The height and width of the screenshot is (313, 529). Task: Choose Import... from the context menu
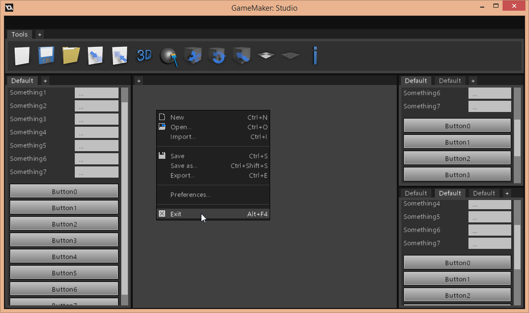213,137
